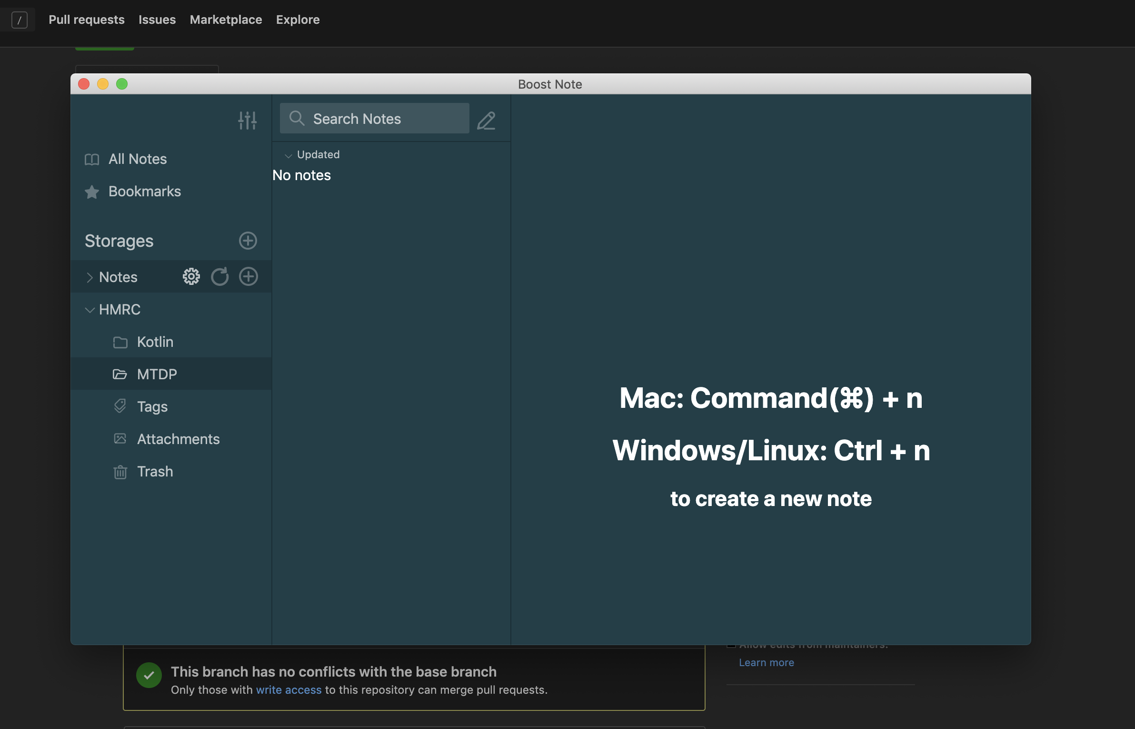
Task: Open Tags in HMRC storage
Action: (x=152, y=406)
